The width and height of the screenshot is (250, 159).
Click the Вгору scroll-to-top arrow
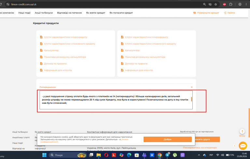(x=242, y=131)
